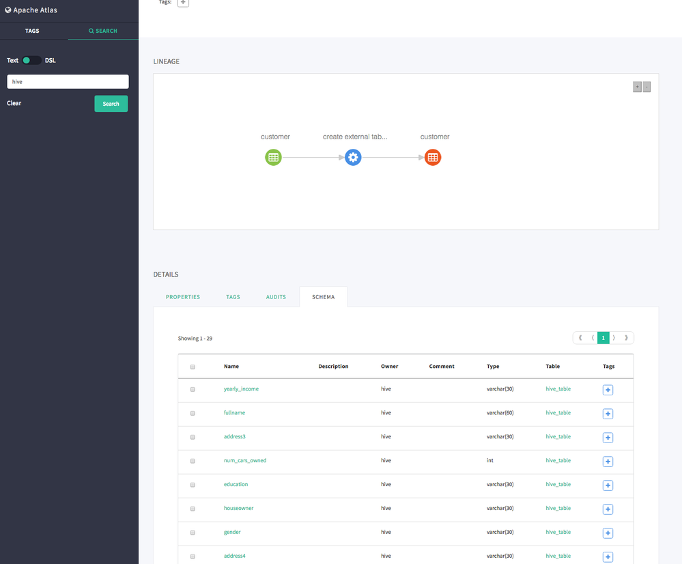This screenshot has height=564, width=682.
Task: Toggle Text/DSL search mode switch
Action: 31,61
